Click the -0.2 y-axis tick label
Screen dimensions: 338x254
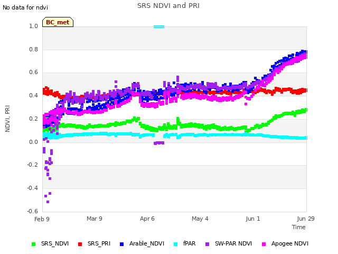pyautogui.click(x=32, y=165)
